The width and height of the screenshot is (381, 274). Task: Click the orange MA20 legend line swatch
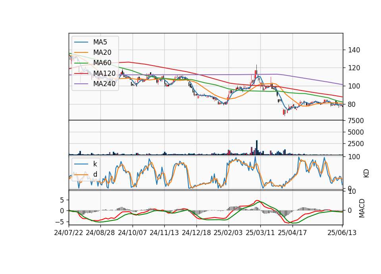tap(81, 52)
